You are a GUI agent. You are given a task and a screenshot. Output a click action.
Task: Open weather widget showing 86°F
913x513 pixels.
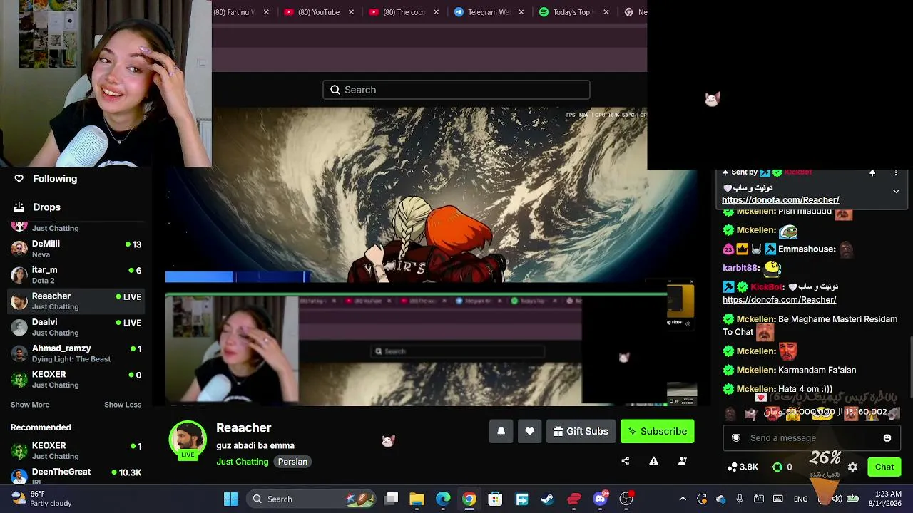coord(43,499)
